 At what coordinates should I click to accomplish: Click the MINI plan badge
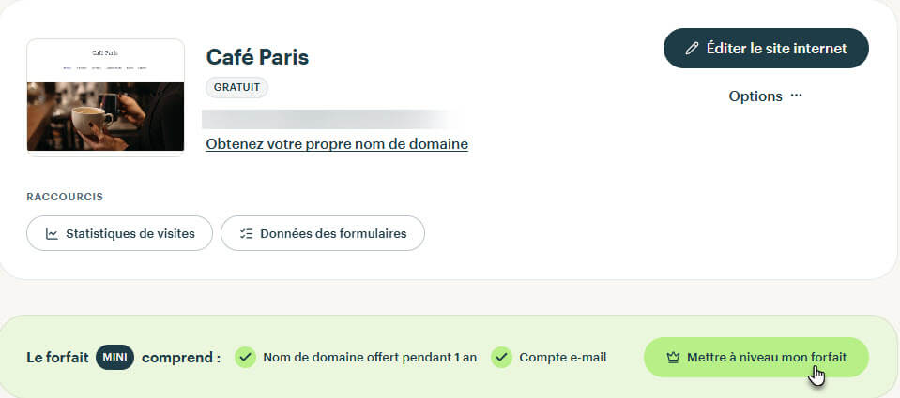114,358
